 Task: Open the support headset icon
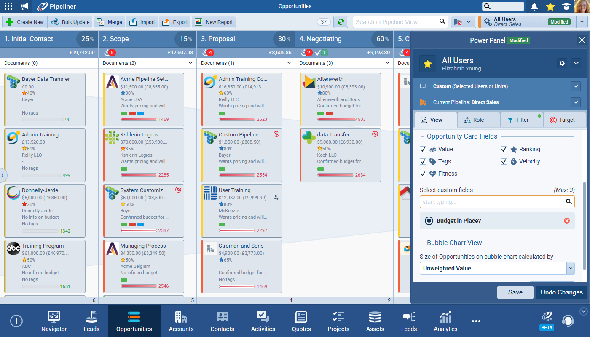[x=568, y=321]
